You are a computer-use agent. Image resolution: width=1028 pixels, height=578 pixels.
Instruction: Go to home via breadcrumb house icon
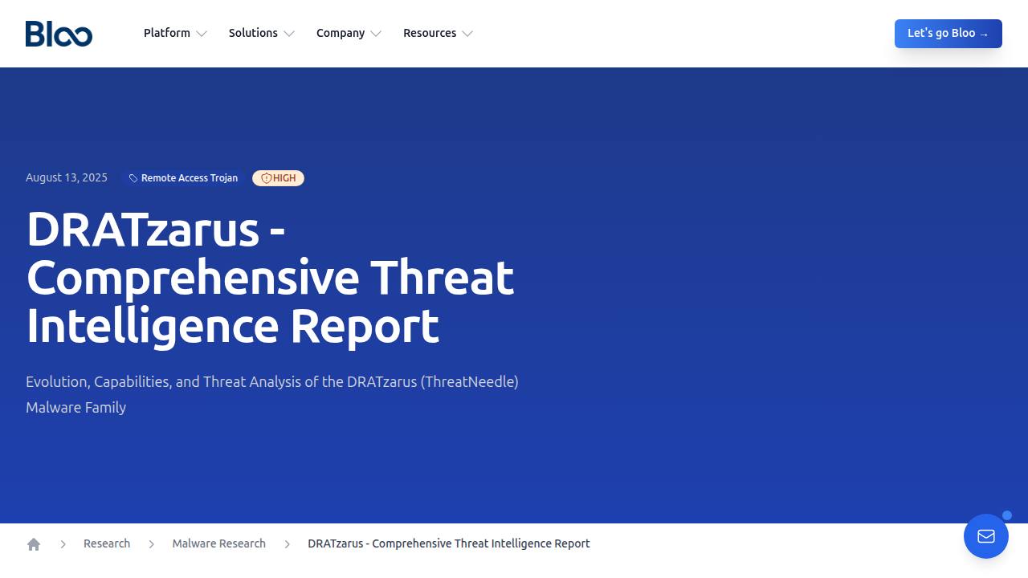click(x=34, y=544)
